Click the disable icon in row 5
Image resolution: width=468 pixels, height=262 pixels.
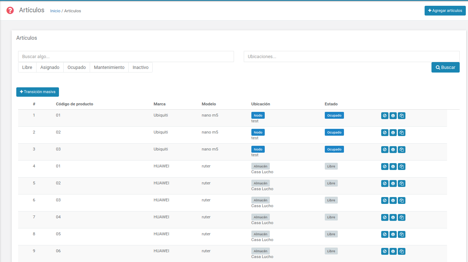coord(385,184)
